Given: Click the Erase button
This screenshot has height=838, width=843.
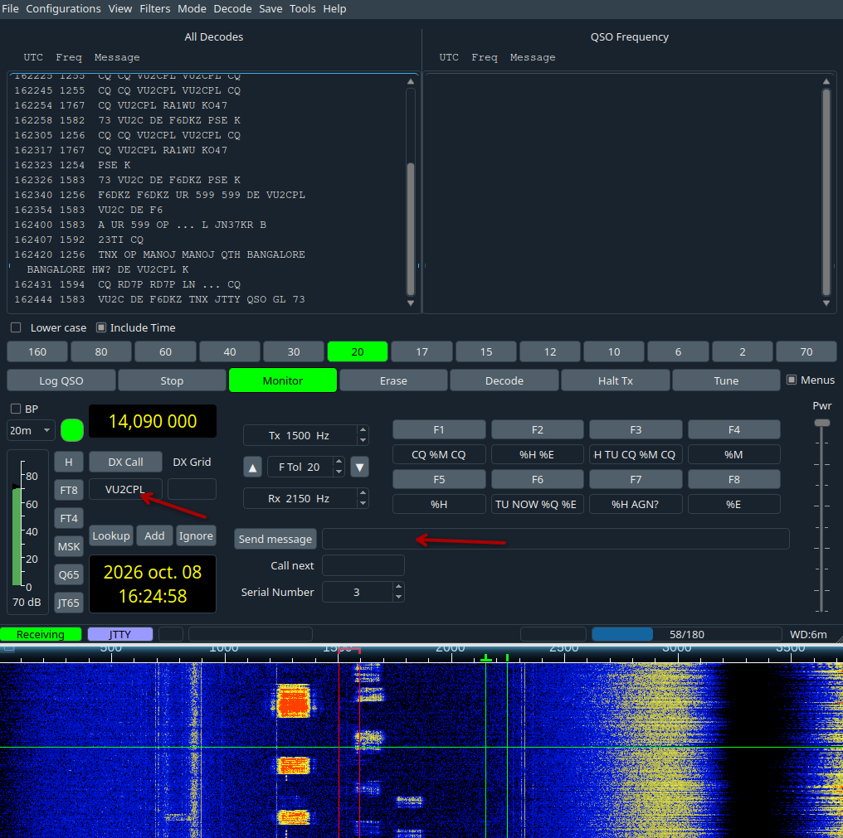Looking at the screenshot, I should point(393,380).
